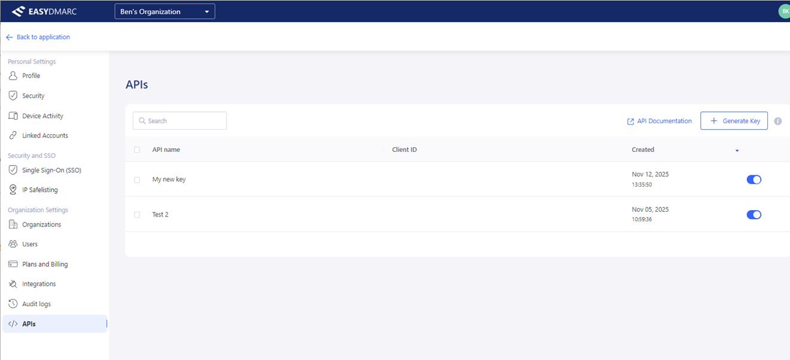Click the info icon beside Generate Key

point(778,121)
